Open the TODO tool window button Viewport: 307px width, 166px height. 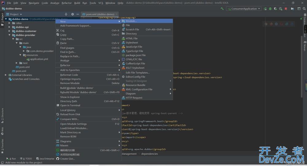(x=26, y=159)
